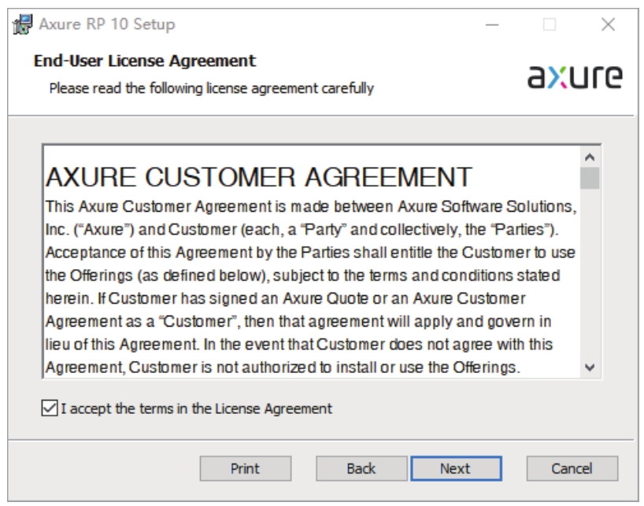
Task: Click the license text scrollbar thumb
Action: [590, 178]
